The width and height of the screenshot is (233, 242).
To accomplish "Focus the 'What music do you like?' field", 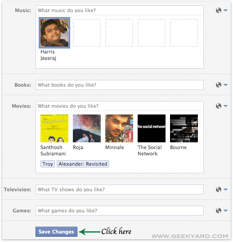I will click(x=120, y=10).
